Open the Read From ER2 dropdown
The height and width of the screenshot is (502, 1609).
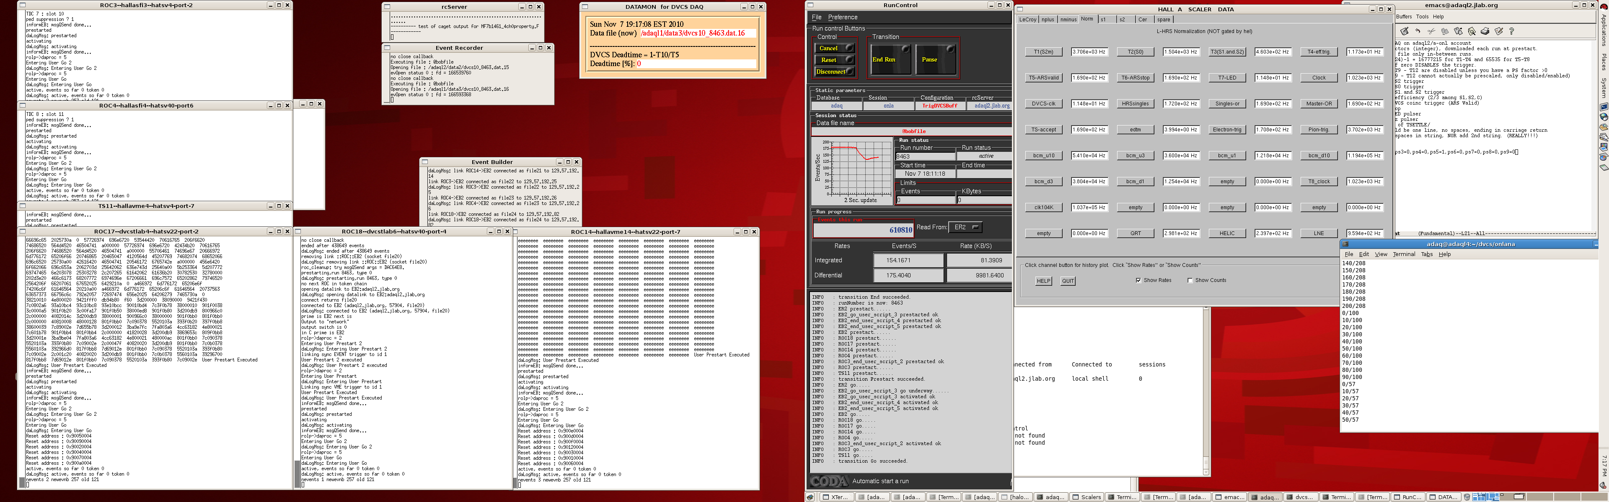[965, 227]
